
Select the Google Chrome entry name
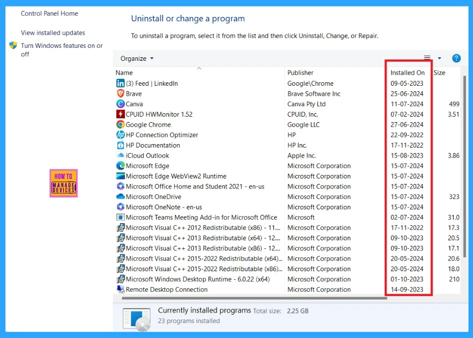tap(148, 124)
